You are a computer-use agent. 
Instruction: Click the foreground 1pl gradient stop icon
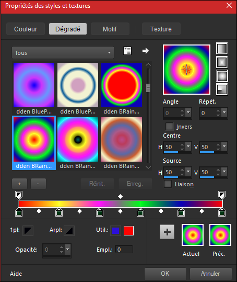[x=28, y=231]
